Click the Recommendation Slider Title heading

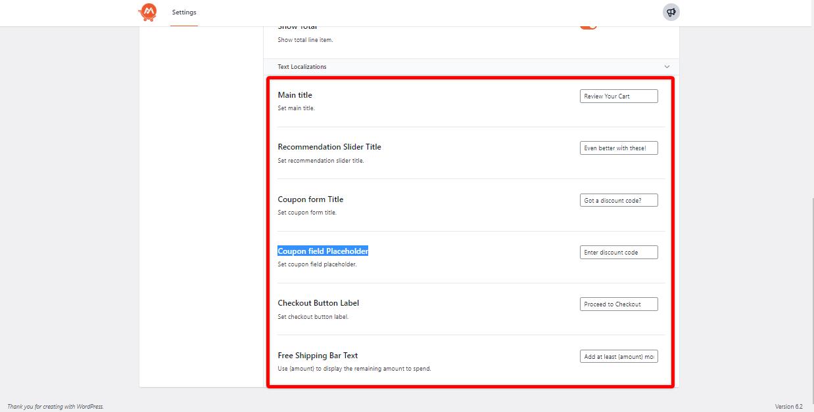click(x=329, y=147)
